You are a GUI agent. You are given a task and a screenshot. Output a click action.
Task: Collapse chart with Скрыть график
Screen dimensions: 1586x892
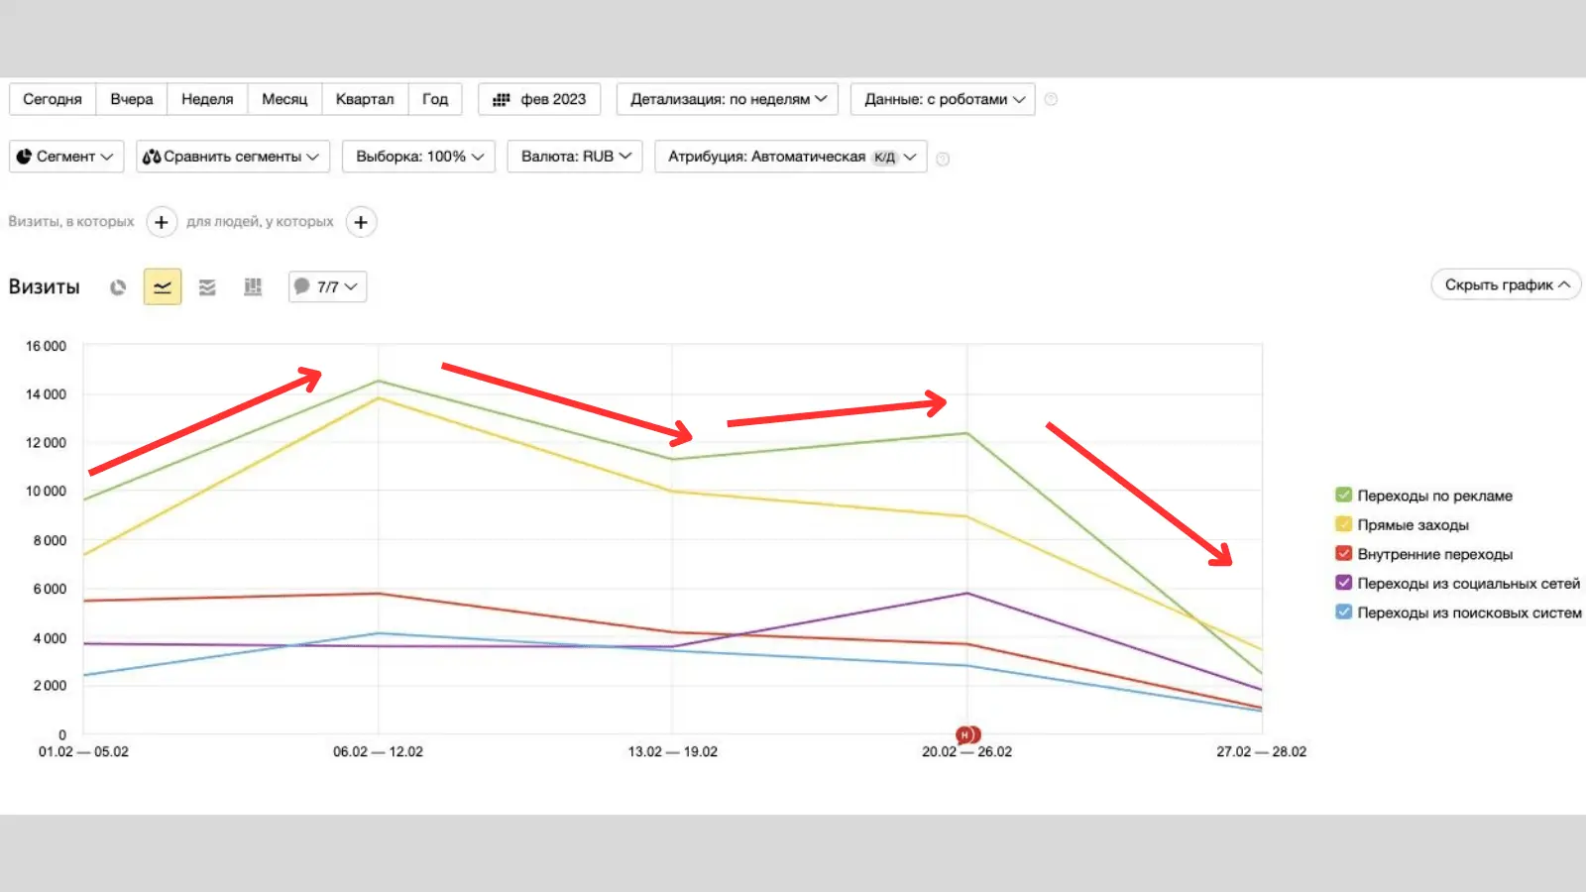click(1506, 284)
